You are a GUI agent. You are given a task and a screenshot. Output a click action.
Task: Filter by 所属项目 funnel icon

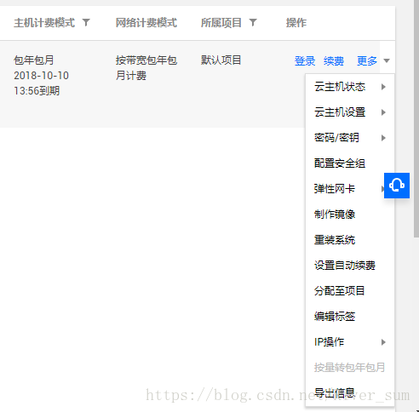[253, 22]
